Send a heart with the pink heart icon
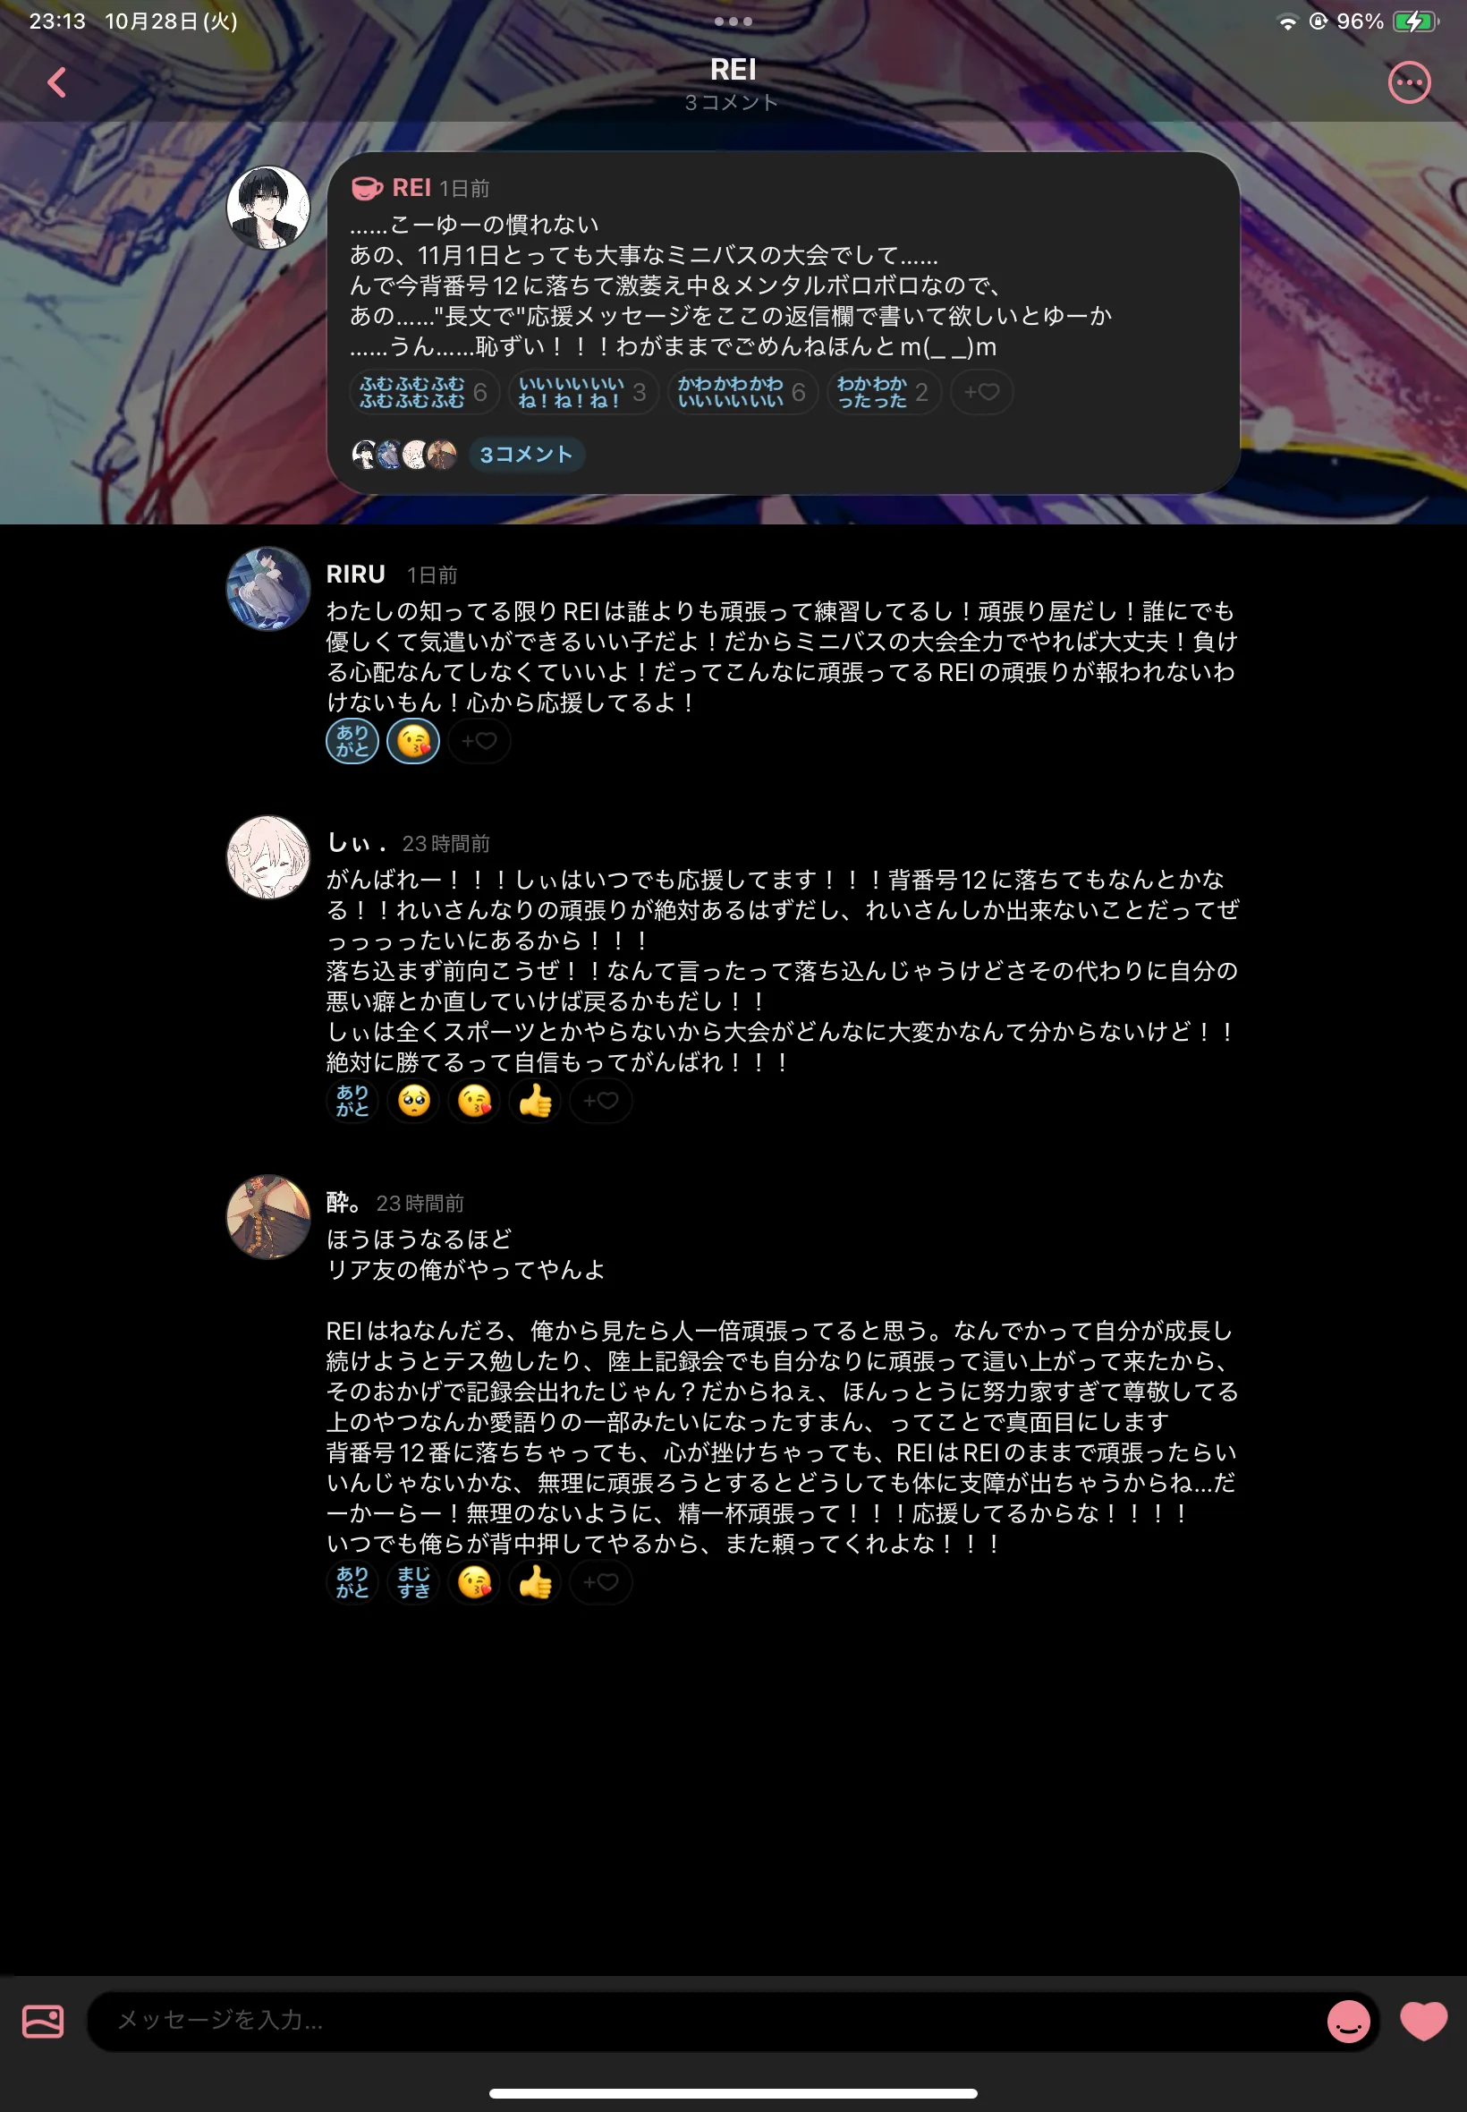The height and width of the screenshot is (2112, 1467). (x=1423, y=2021)
